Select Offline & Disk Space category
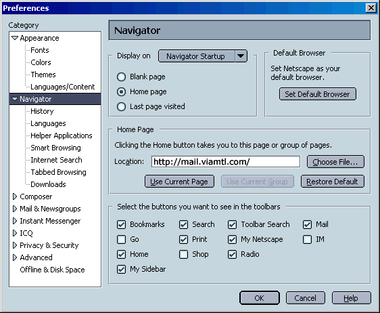380x313 pixels. (x=52, y=270)
